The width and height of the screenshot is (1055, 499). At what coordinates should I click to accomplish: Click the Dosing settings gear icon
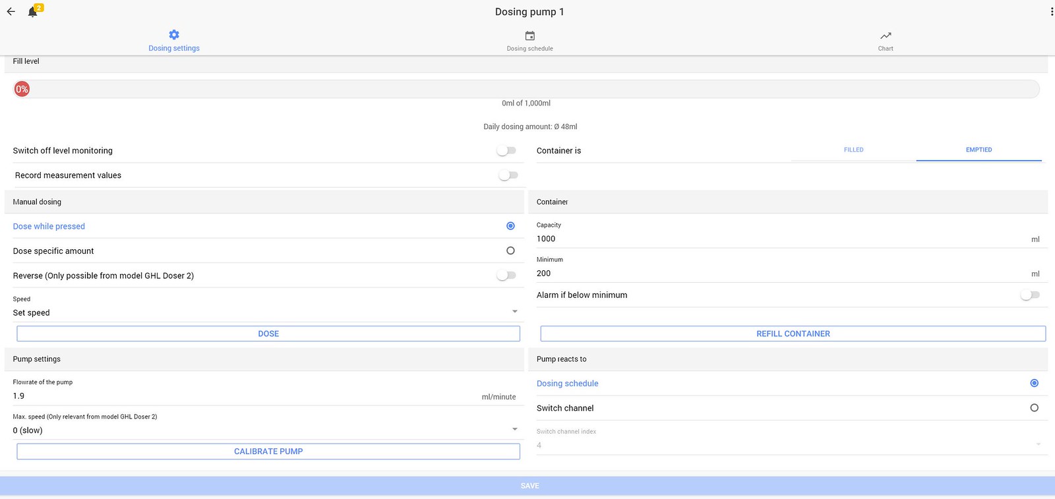pos(174,35)
